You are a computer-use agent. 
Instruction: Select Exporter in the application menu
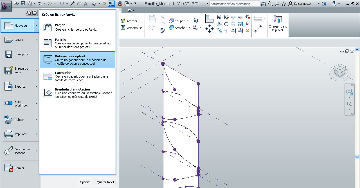(x=19, y=87)
